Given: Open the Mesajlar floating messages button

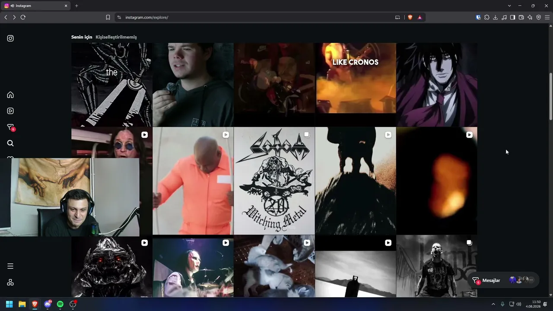Looking at the screenshot, I should coord(503,280).
